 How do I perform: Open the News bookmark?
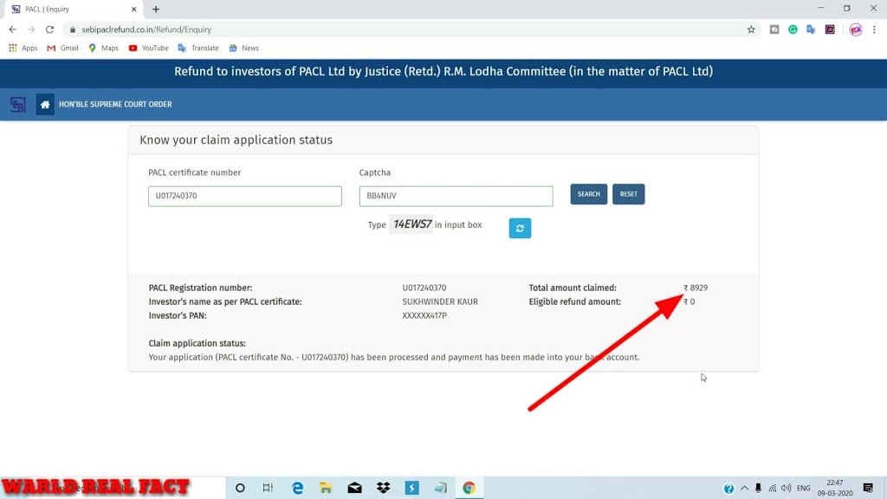pos(243,49)
